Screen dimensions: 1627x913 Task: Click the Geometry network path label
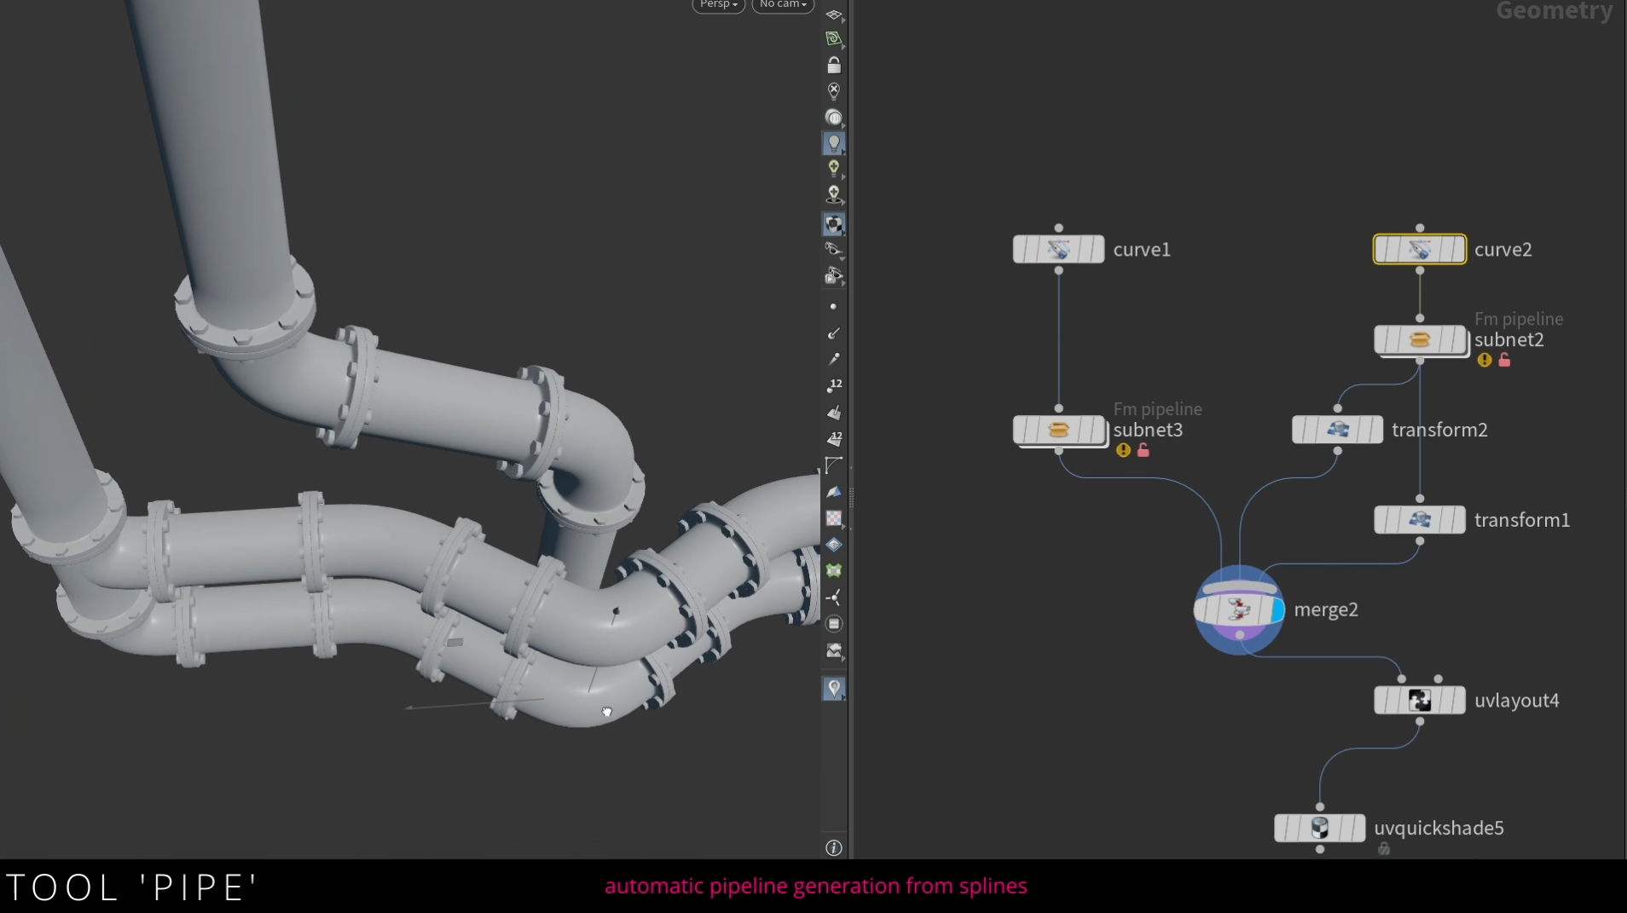(x=1553, y=11)
